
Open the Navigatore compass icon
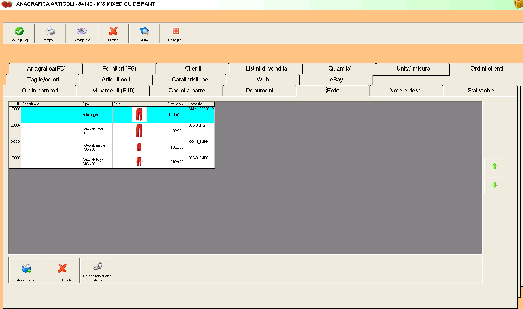(x=82, y=31)
